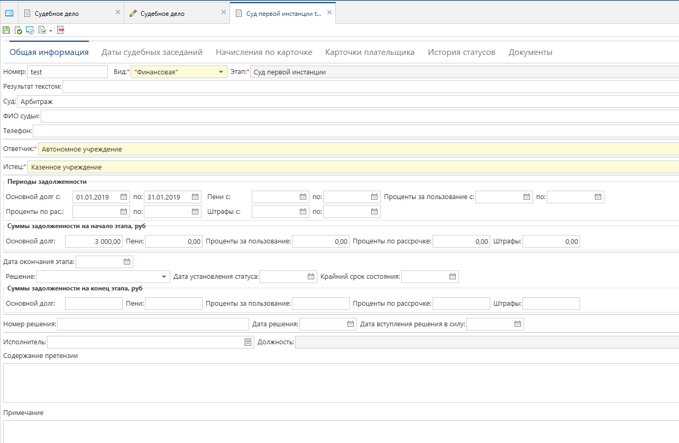Open the История статусов tab
Image resolution: width=679 pixels, height=443 pixels.
coord(462,52)
